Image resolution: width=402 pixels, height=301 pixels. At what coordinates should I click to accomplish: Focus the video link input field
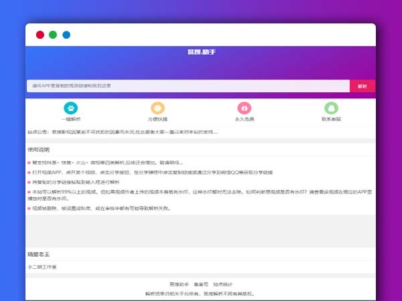188,86
